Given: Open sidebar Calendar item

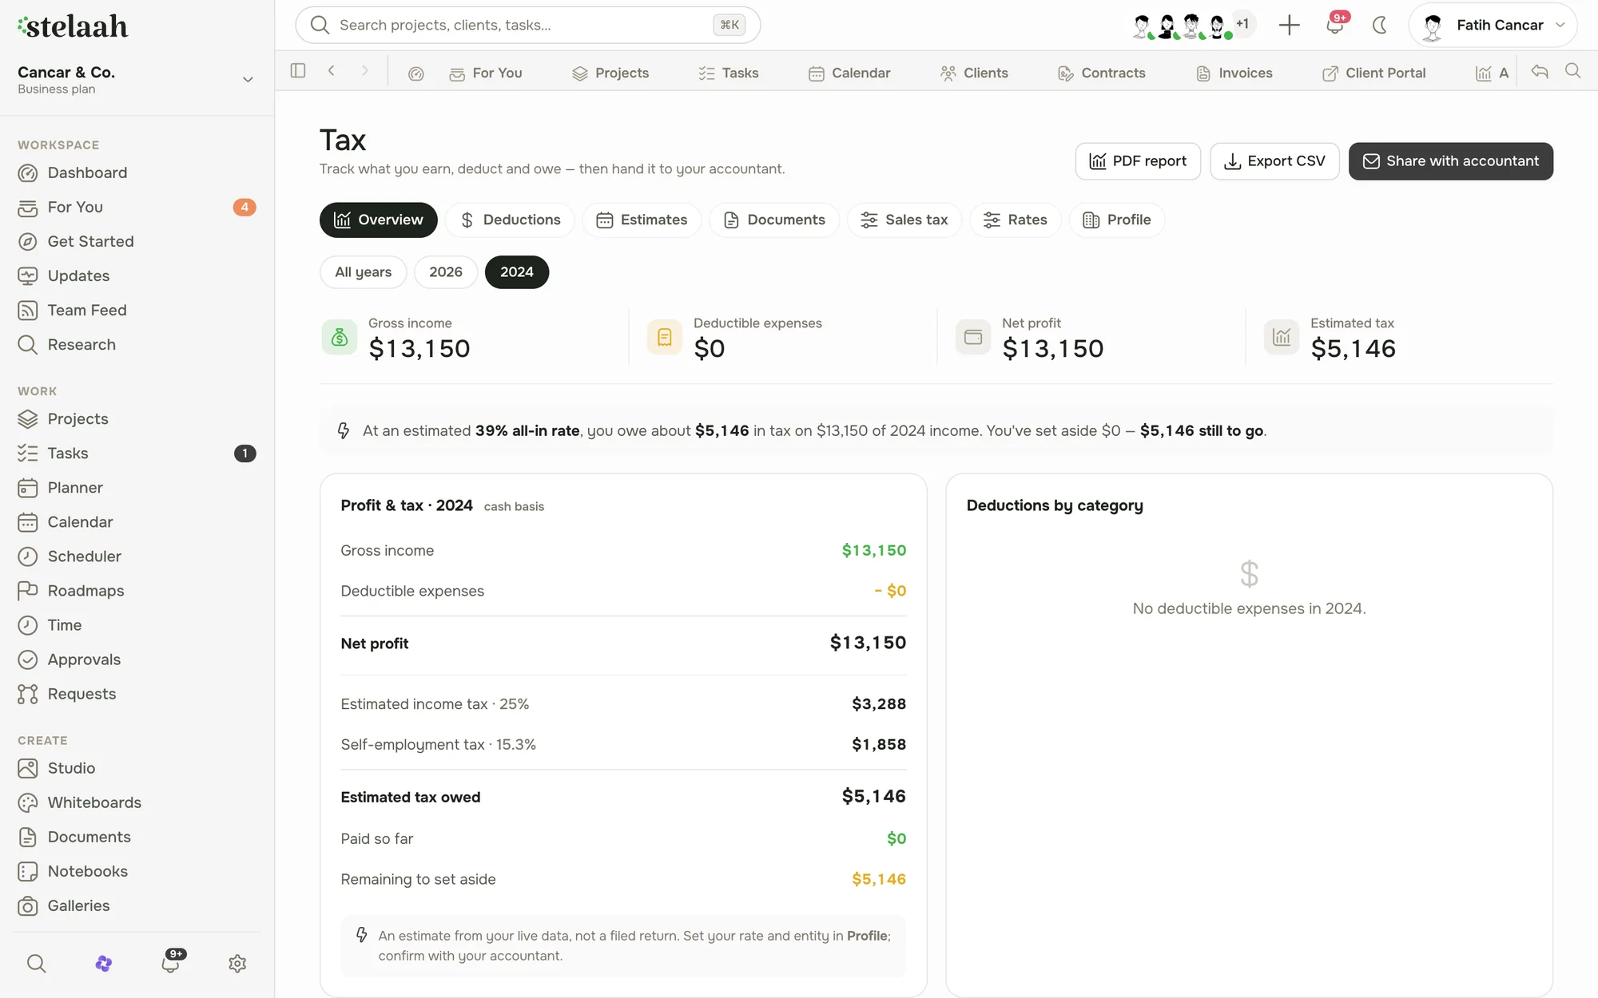Looking at the screenshot, I should 136,521.
